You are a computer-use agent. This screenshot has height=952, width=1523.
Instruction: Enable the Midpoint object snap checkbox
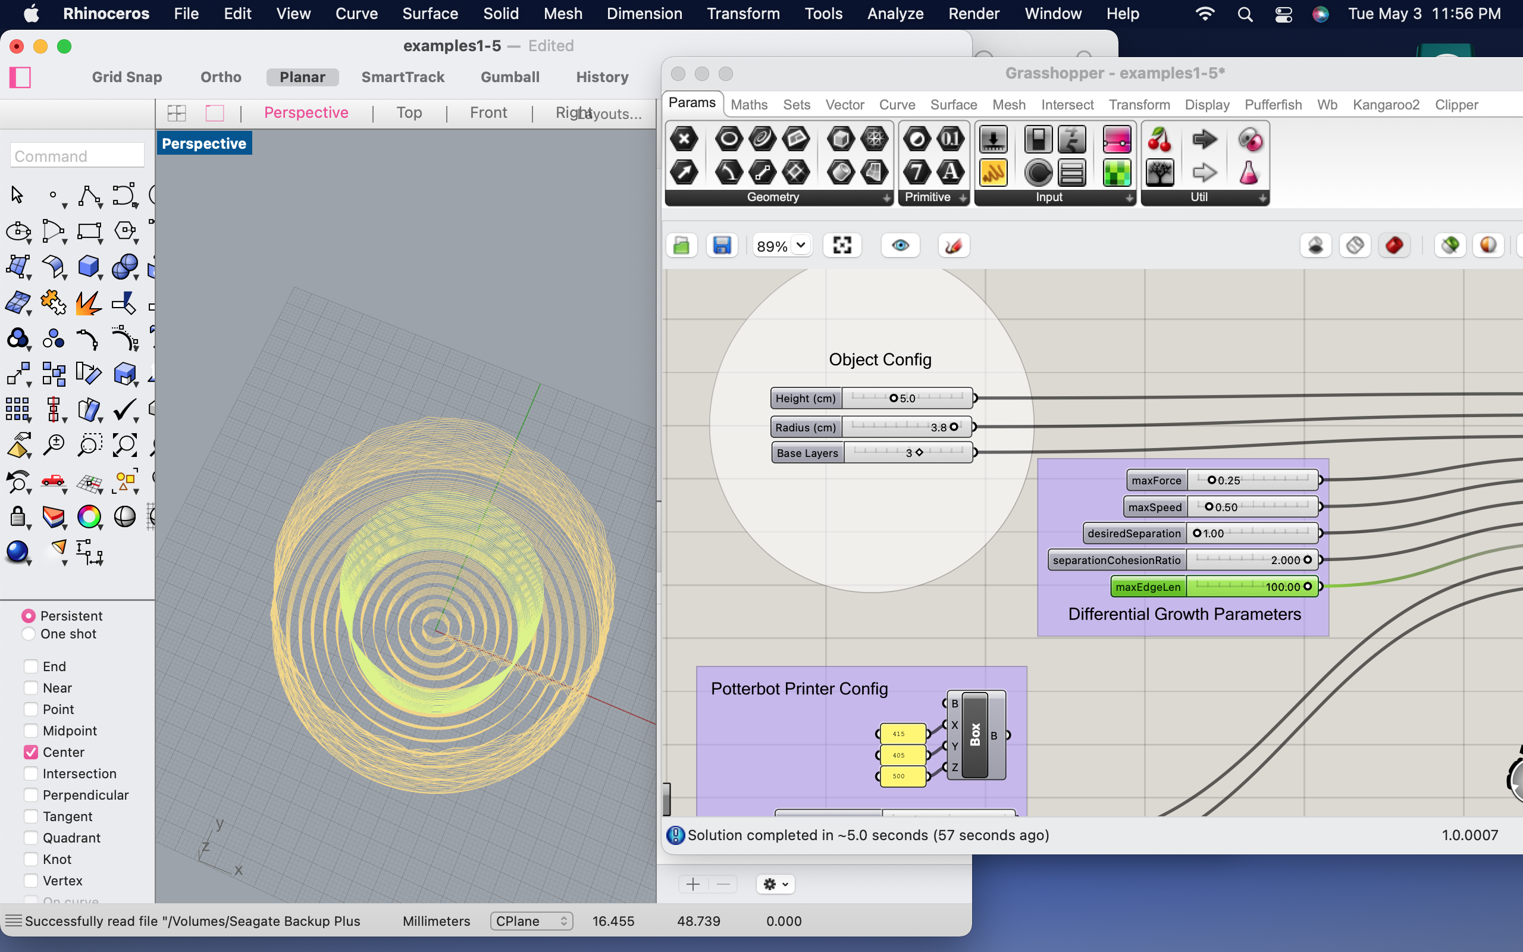[x=31, y=731]
